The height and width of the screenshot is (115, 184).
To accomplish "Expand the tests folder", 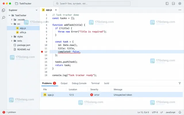I will (11, 41).
